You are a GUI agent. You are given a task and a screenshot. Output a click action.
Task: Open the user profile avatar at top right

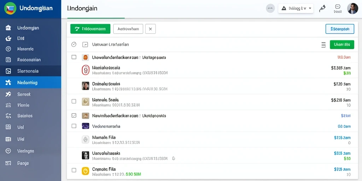tap(352, 8)
